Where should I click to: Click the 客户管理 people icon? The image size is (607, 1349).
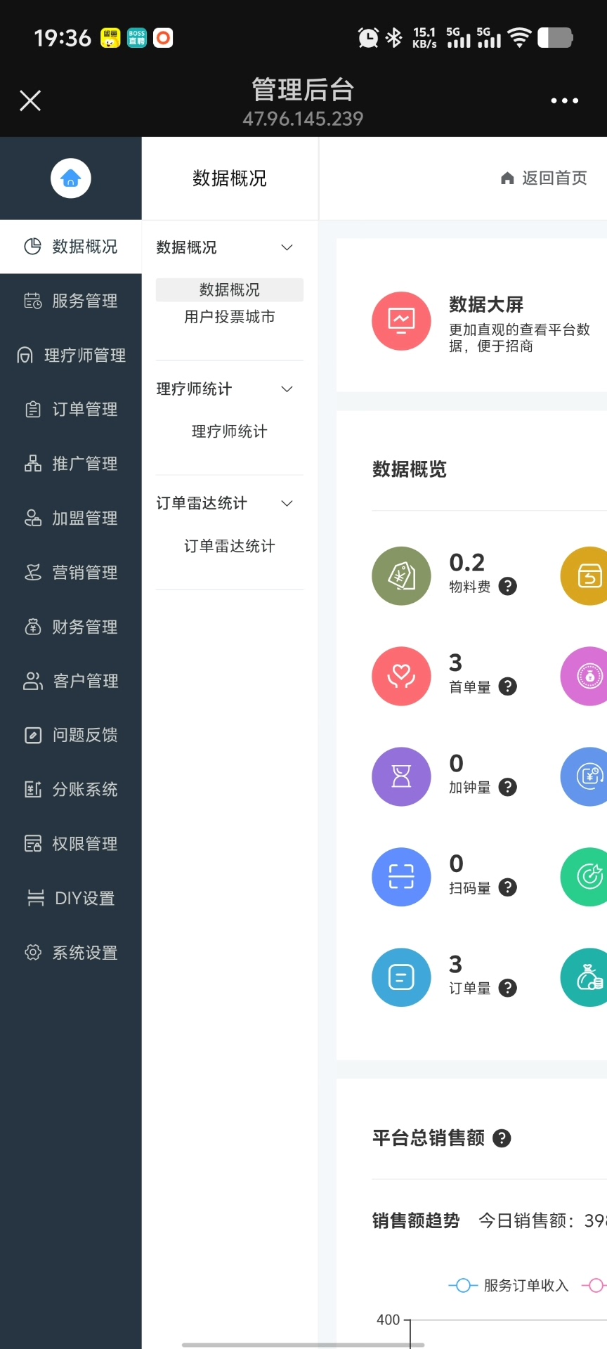pos(33,681)
